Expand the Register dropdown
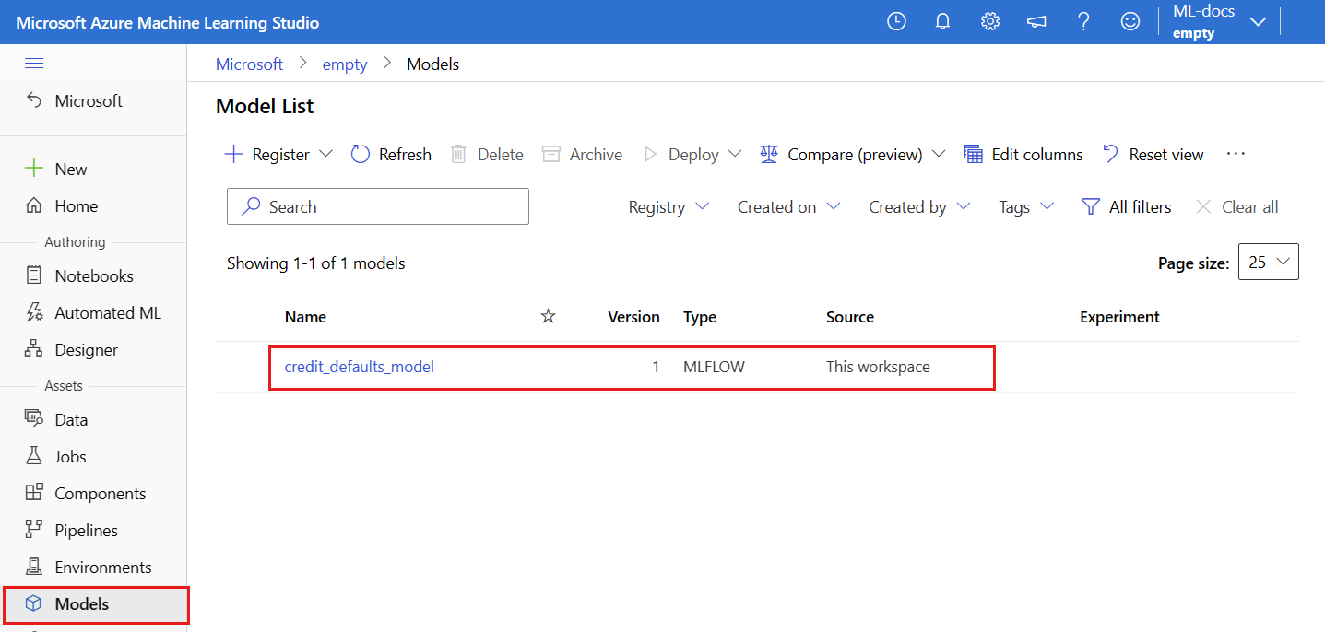Screen dimensions: 1325x632 pos(325,154)
